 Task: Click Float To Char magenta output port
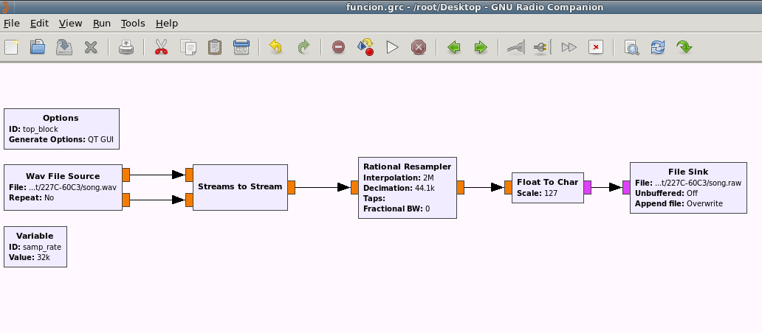[x=587, y=188]
